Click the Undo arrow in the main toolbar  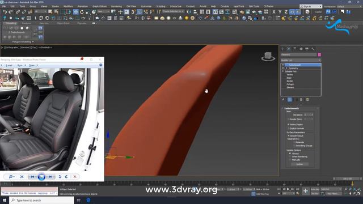[x=5, y=12]
